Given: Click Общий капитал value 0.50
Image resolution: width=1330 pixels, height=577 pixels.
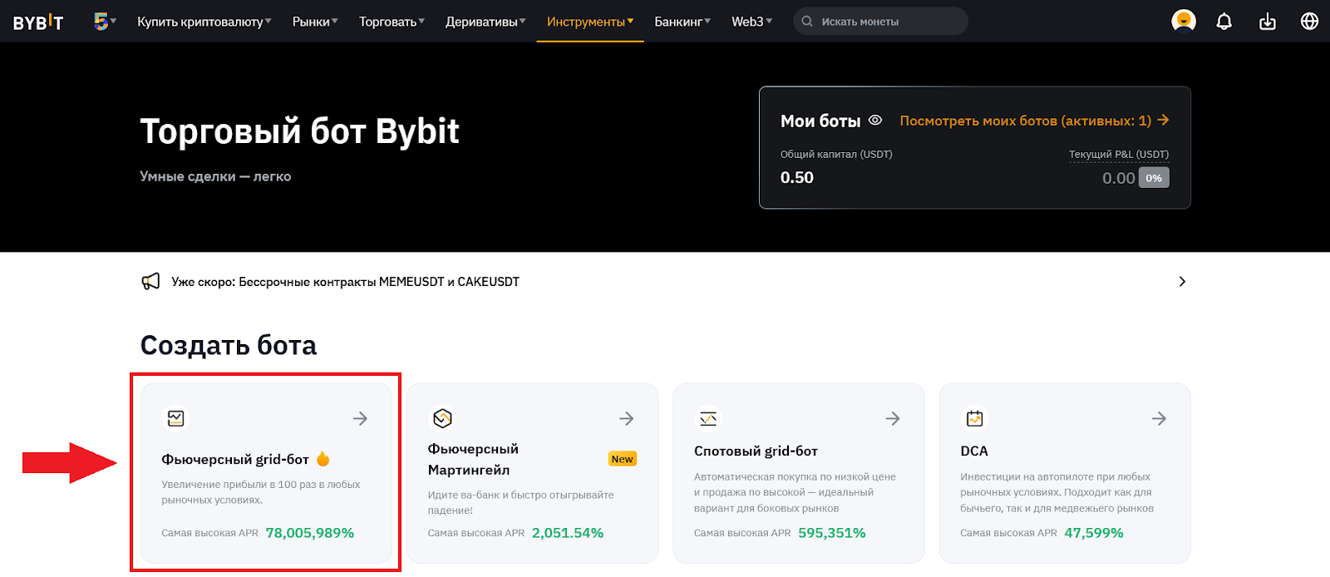Looking at the screenshot, I should coord(797,178).
